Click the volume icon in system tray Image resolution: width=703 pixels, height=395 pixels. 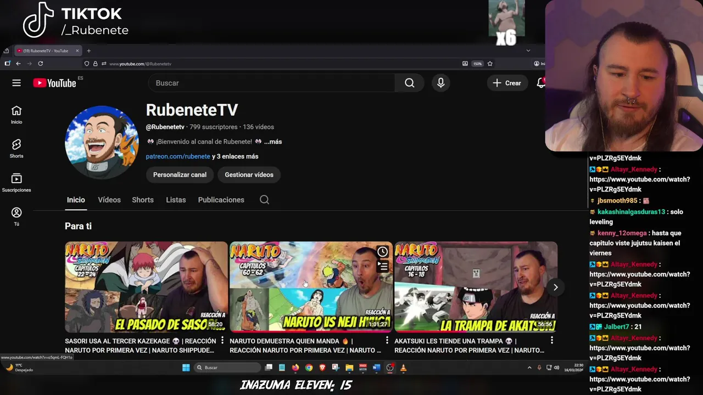tap(556, 368)
